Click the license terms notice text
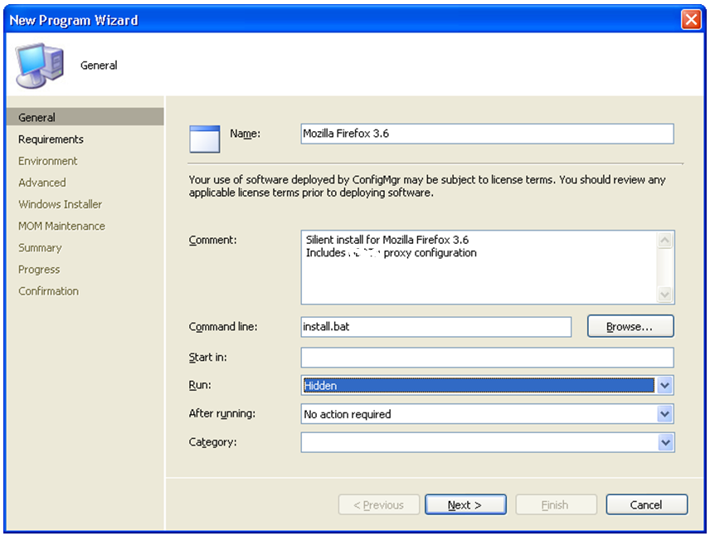710x536 pixels. pos(427,186)
